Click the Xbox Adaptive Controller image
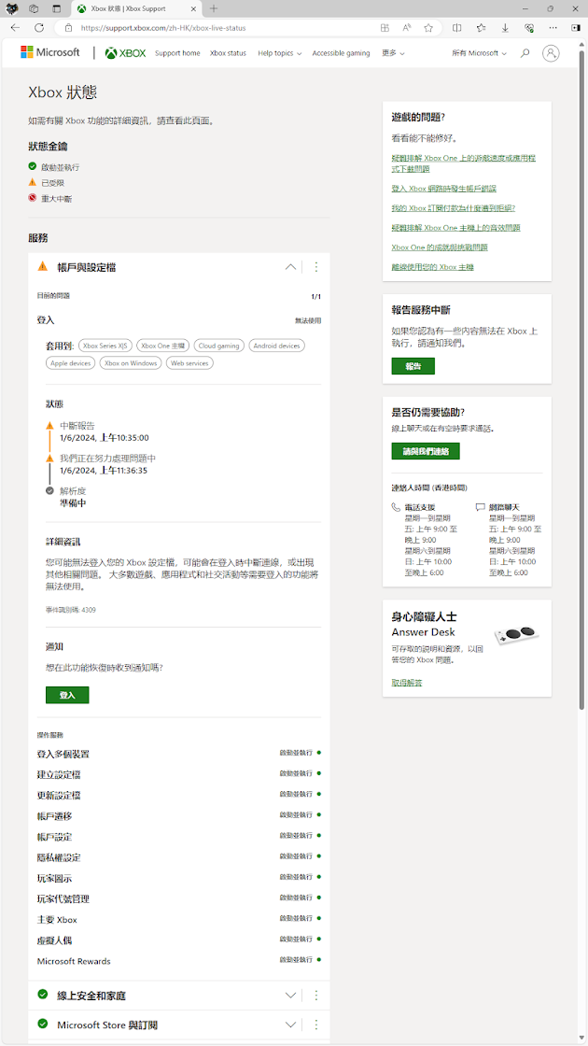The image size is (588, 1046). coord(517,634)
